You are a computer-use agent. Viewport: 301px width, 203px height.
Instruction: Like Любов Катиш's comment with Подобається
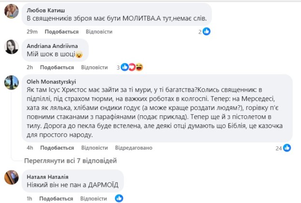[62, 31]
